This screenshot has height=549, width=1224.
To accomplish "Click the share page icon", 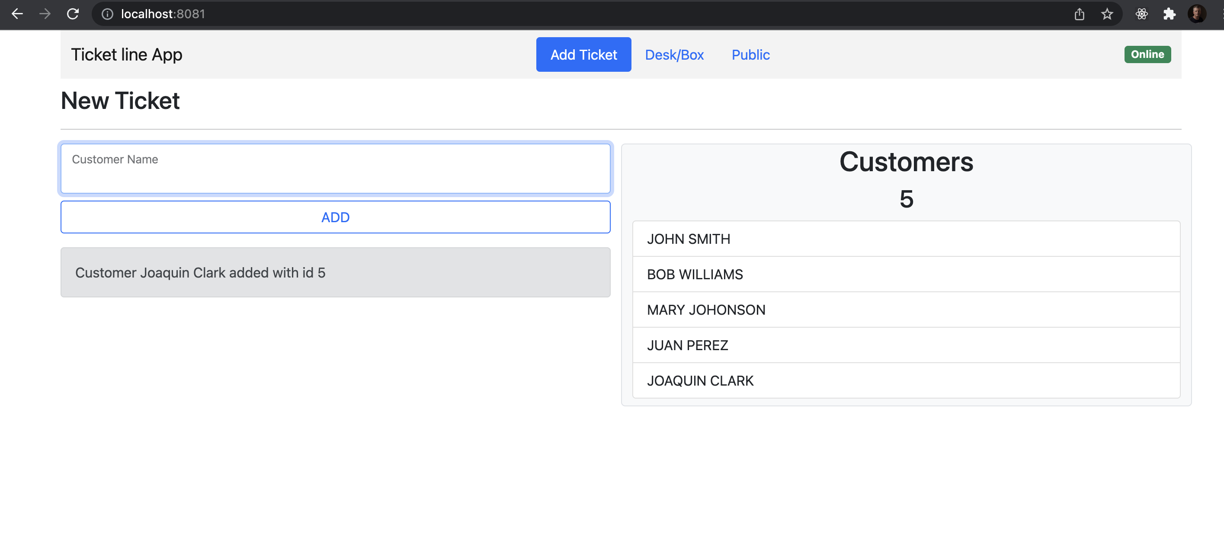I will point(1079,14).
